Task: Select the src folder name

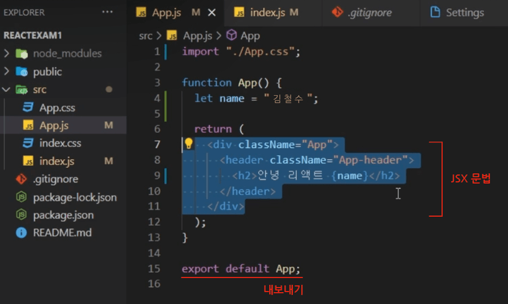Action: click(40, 90)
